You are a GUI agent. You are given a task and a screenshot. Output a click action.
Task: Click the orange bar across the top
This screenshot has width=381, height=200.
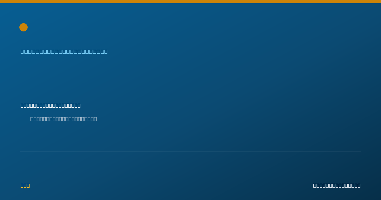click(190, 2)
